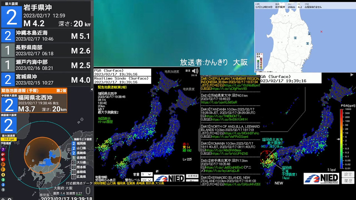Viewport: 356px width, 200px height.
Task: Select the 地表震度 label on PGA map
Action: 189,89
